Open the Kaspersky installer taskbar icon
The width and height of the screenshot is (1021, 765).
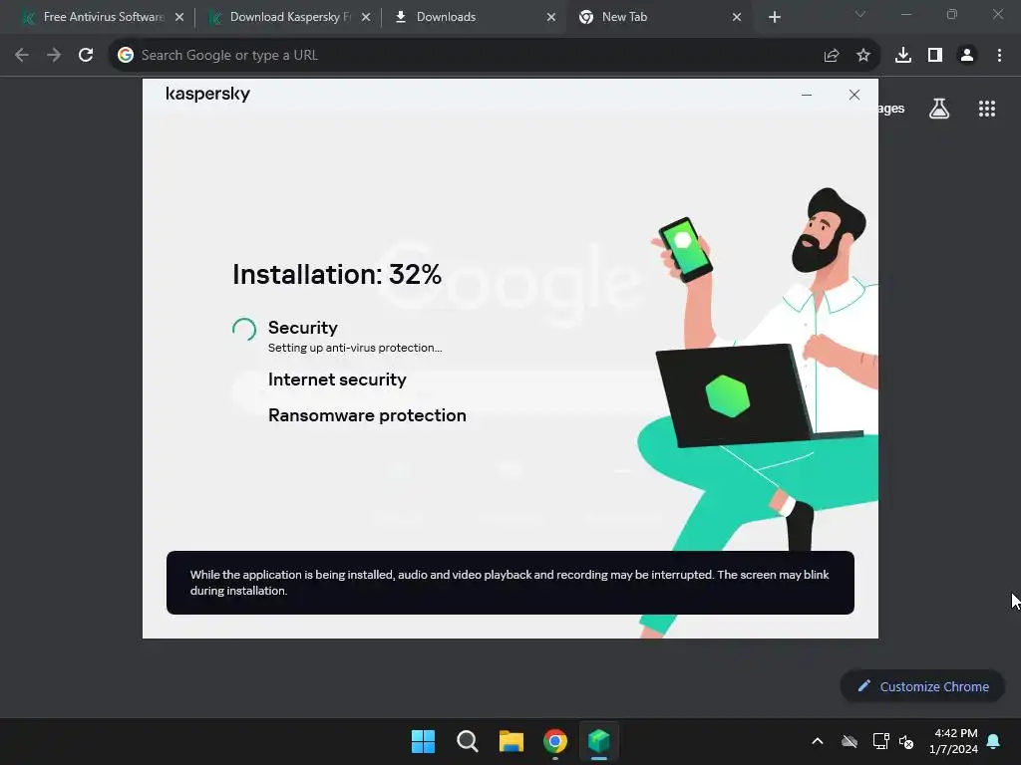(x=599, y=741)
